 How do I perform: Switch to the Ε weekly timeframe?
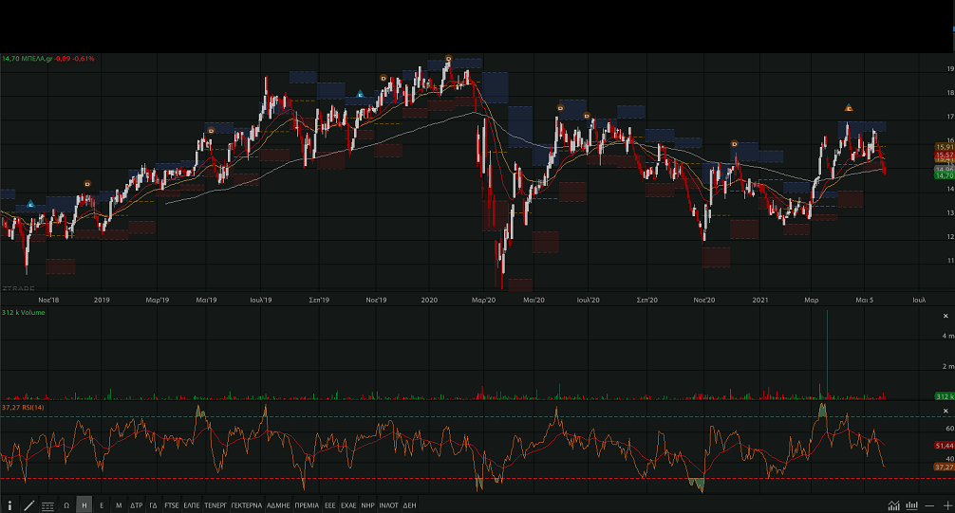(102, 505)
